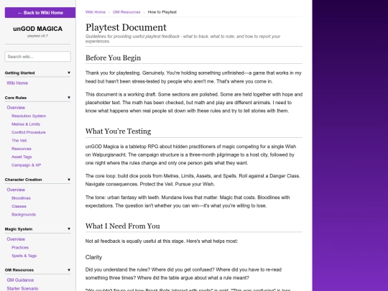The height and width of the screenshot is (291, 388).
Task: Collapse the GM Resources section arrow
Action: tap(69, 270)
